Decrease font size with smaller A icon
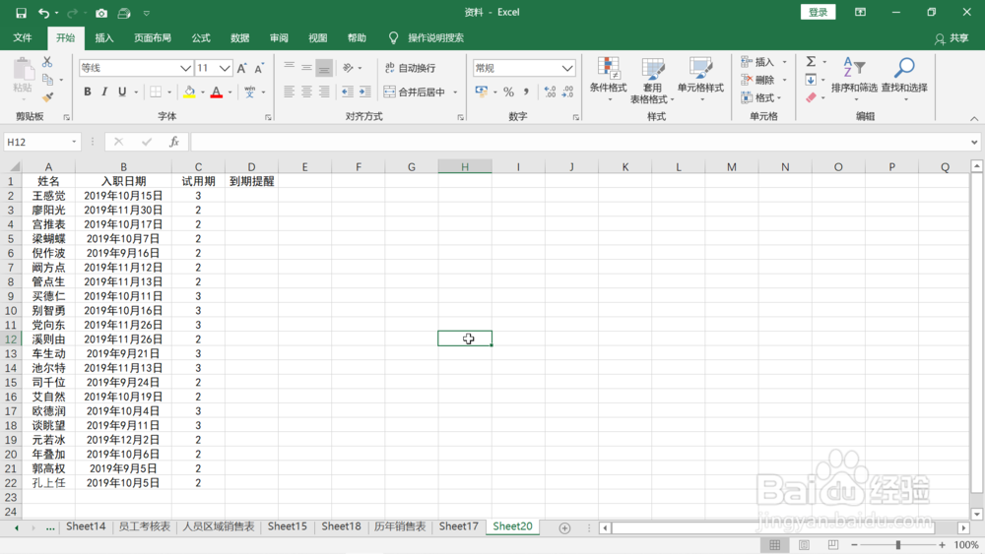985x554 pixels. [x=259, y=68]
